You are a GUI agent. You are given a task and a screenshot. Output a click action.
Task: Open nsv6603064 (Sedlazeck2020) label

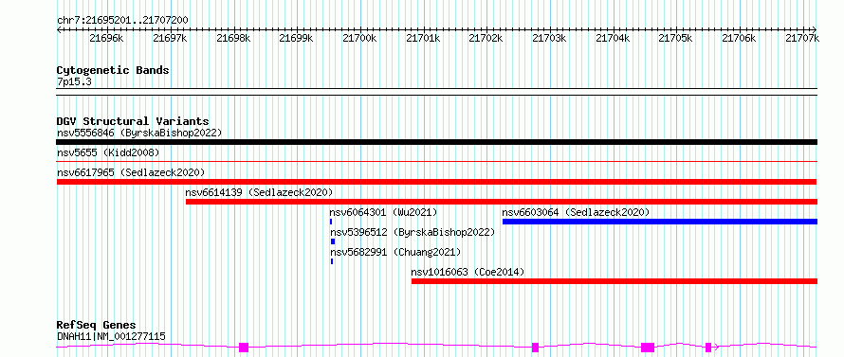coord(576,212)
